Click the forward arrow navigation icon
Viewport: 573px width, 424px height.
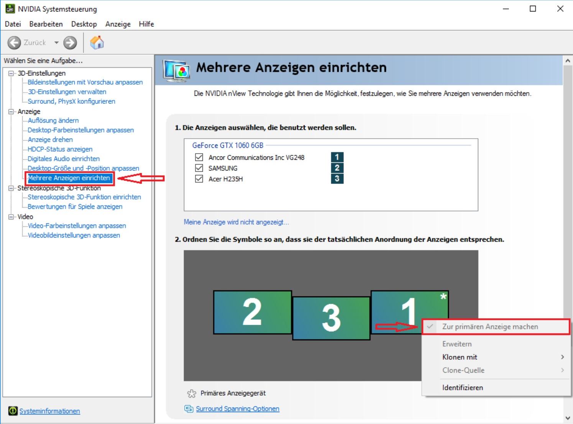(x=70, y=43)
